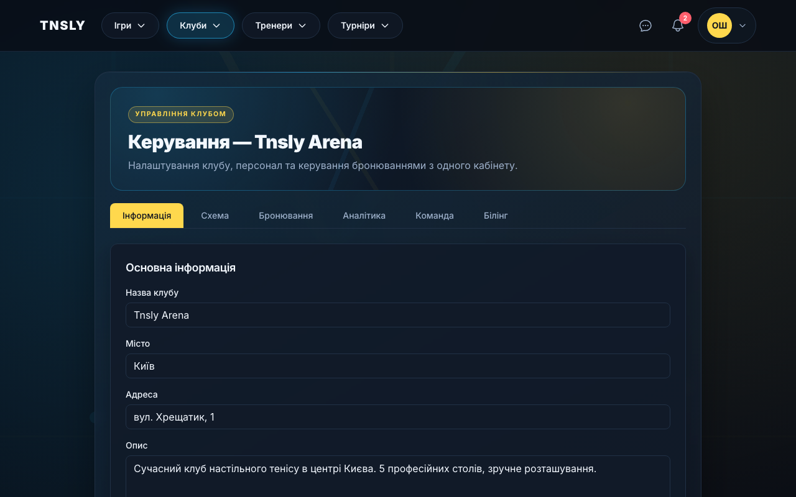796x497 pixels.
Task: Switch to the Команда tab
Action: pos(434,216)
